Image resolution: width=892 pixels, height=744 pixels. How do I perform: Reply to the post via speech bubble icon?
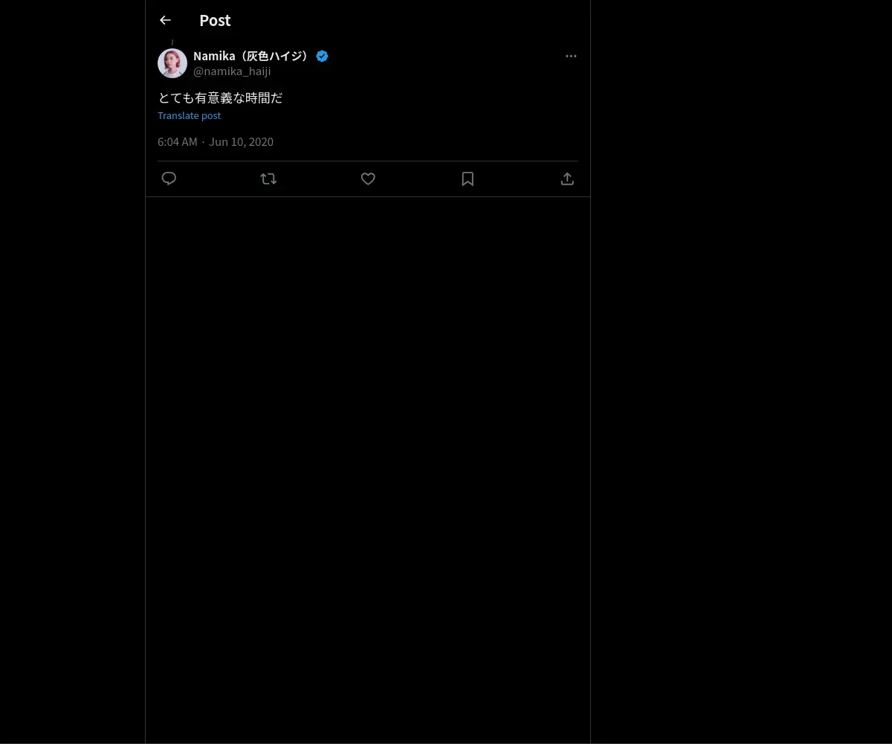tap(169, 179)
